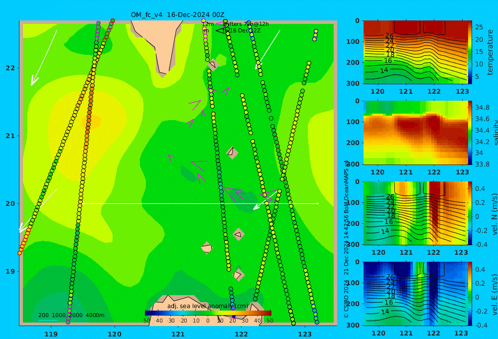Click the "12m" legend label

pos(208,24)
